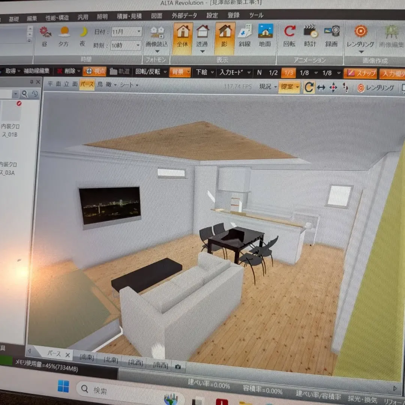Toggle the 提案 proposal mode button
This screenshot has height=405, width=405.
click(289, 87)
